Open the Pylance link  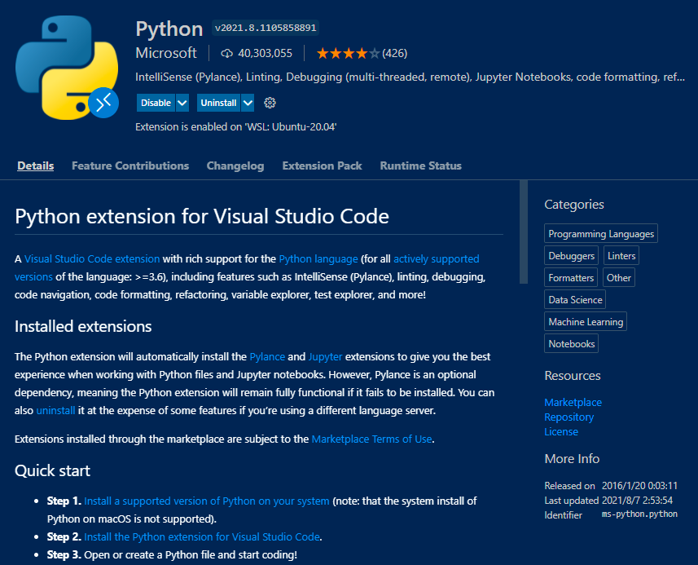266,357
